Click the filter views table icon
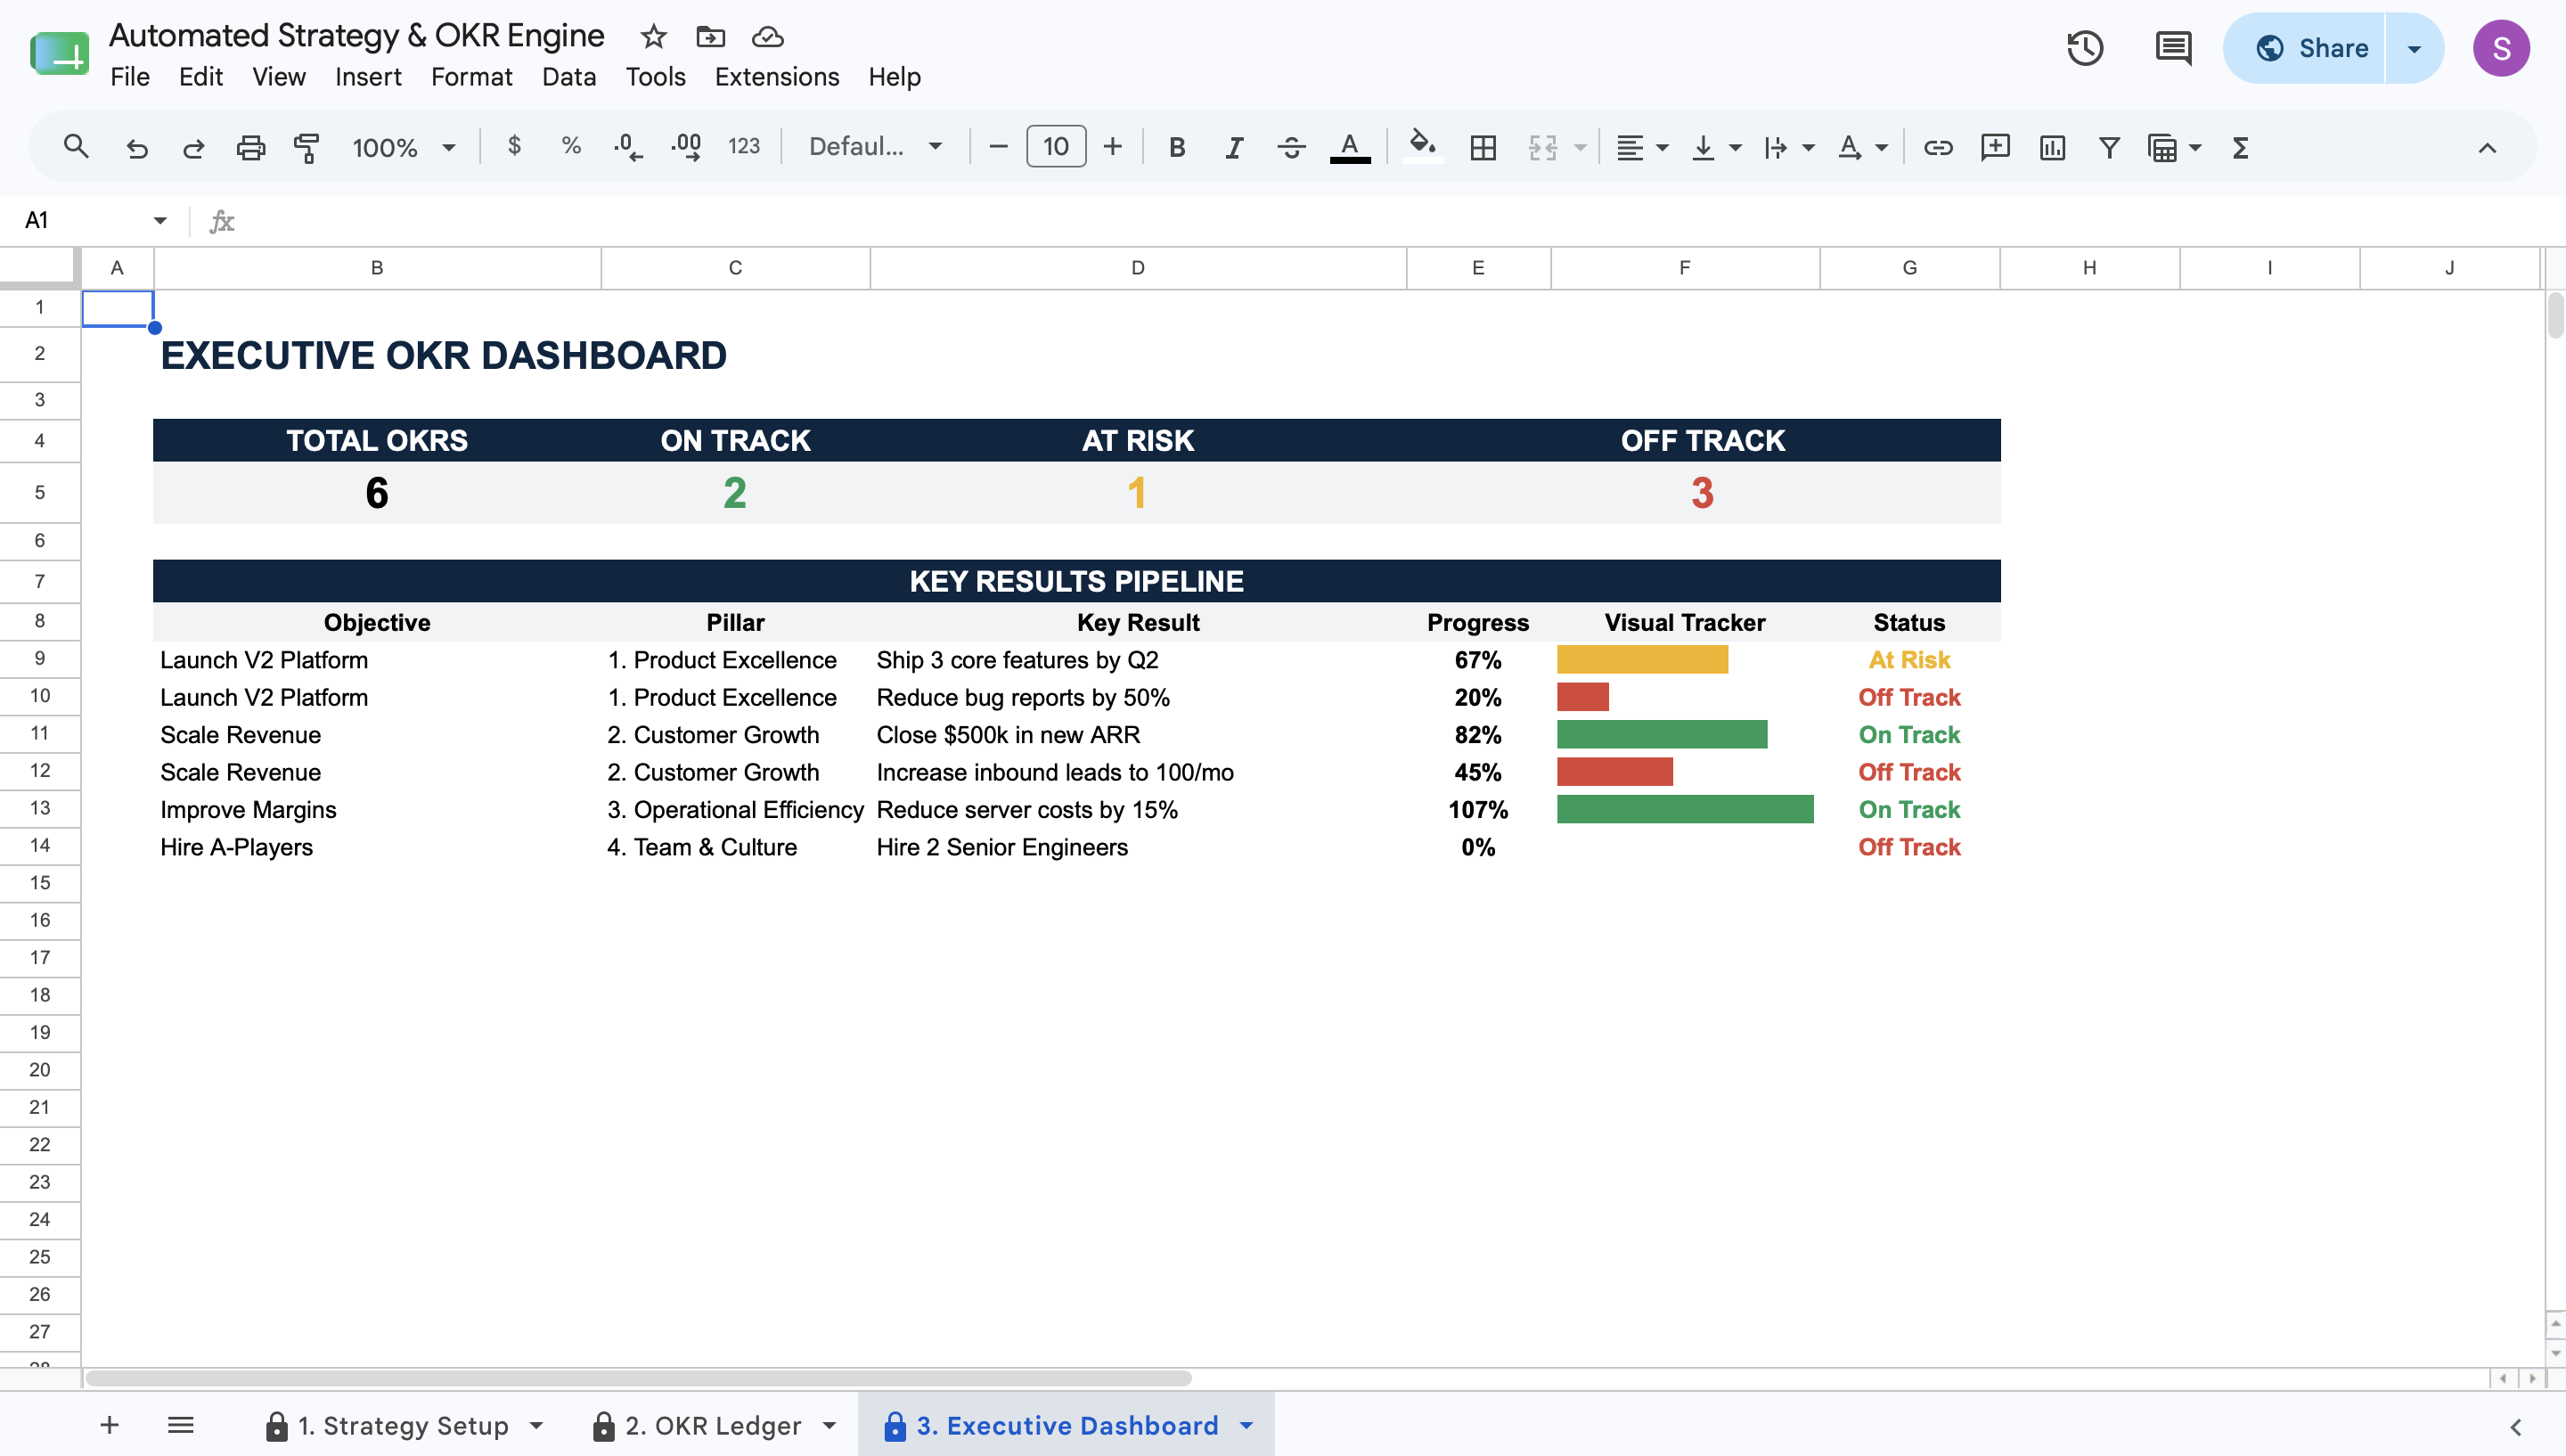The image size is (2566, 1456). coord(2162,147)
